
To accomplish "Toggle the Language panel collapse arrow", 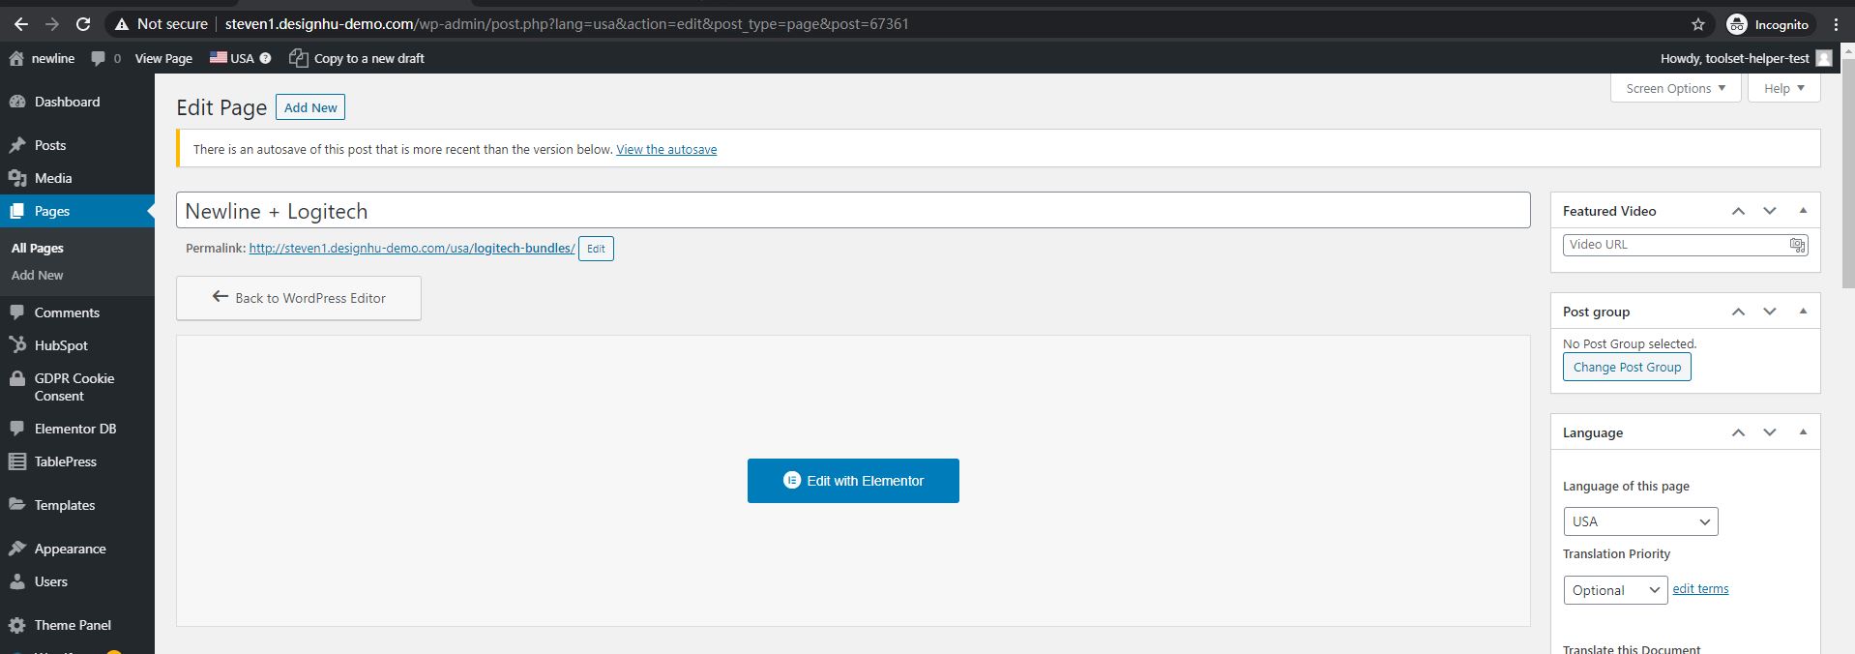I will click(x=1803, y=432).
